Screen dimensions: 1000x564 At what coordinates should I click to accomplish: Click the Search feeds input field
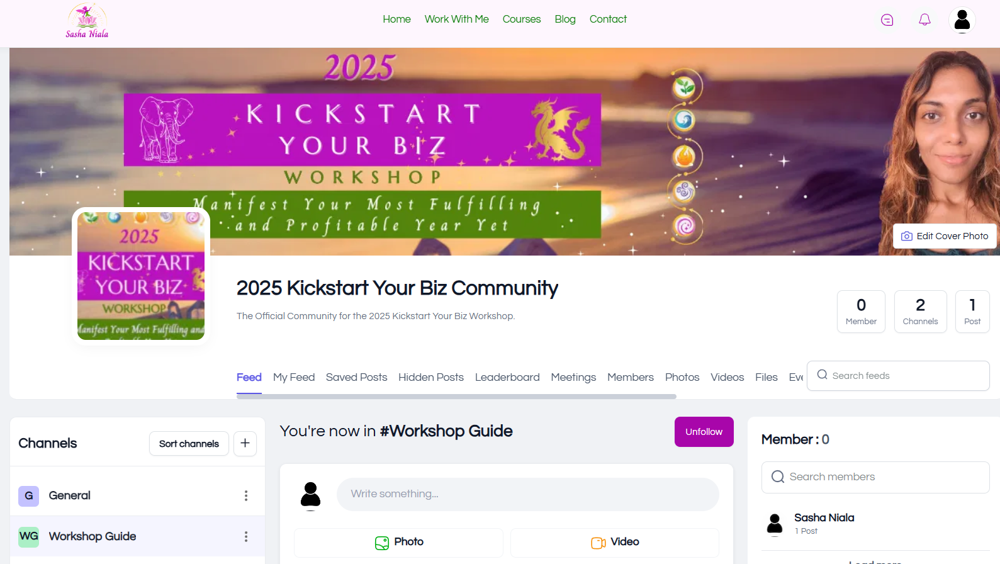click(898, 376)
